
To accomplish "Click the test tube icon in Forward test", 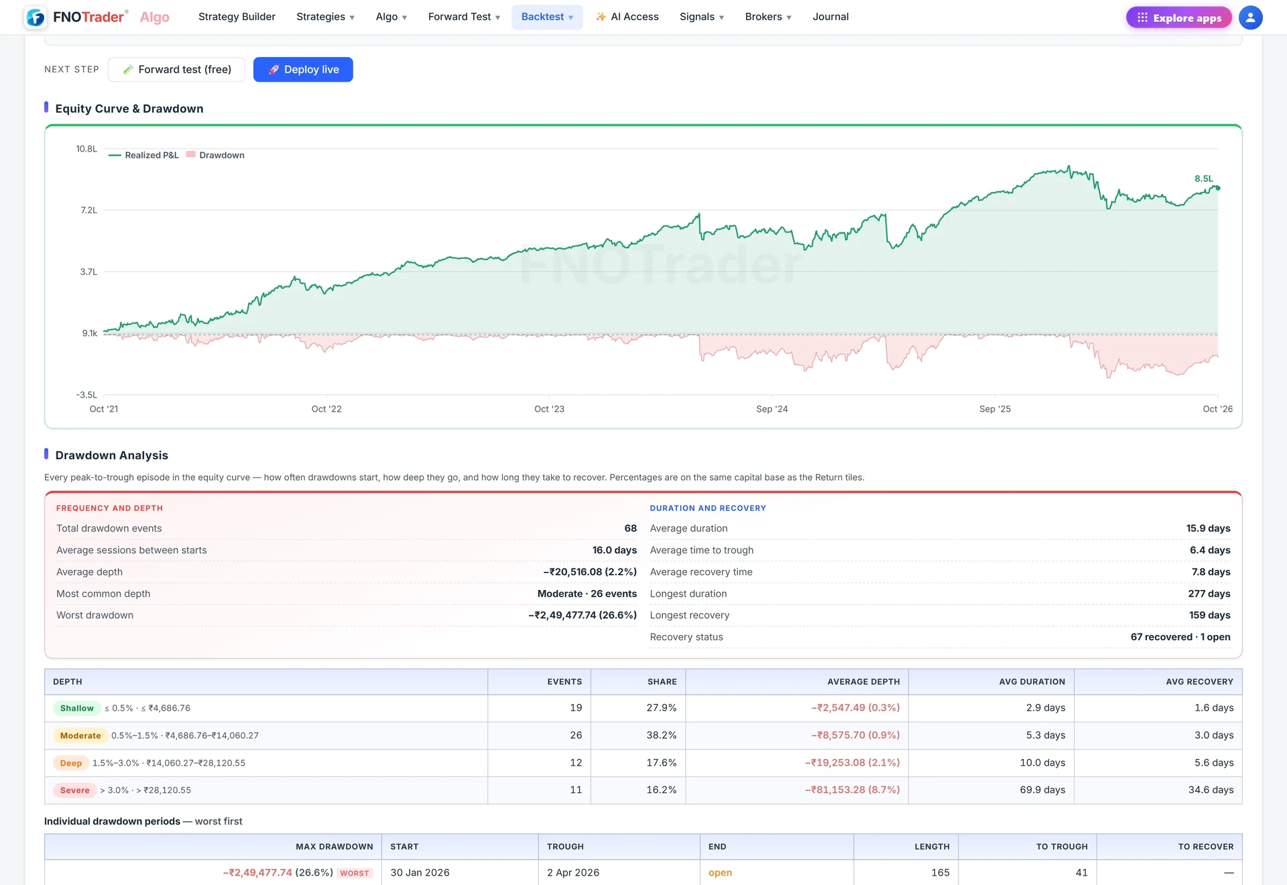I will click(127, 70).
